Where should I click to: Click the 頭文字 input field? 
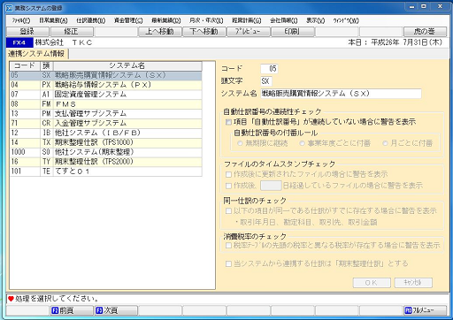tap(266, 81)
